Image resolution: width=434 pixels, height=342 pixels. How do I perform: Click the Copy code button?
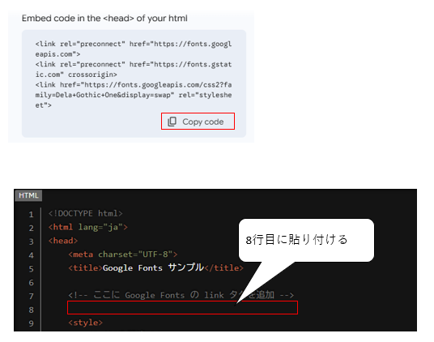tap(198, 122)
